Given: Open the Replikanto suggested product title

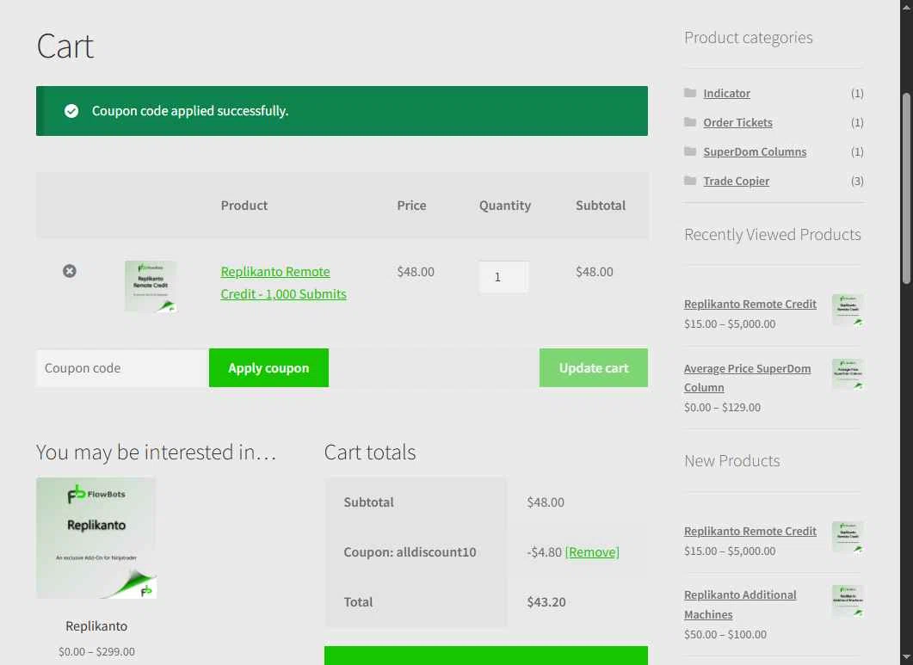Looking at the screenshot, I should [96, 626].
